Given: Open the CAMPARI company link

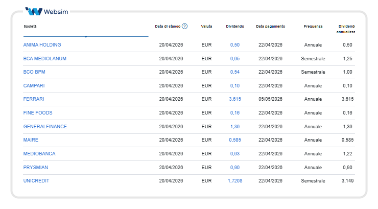Looking at the screenshot, I should tap(34, 85).
